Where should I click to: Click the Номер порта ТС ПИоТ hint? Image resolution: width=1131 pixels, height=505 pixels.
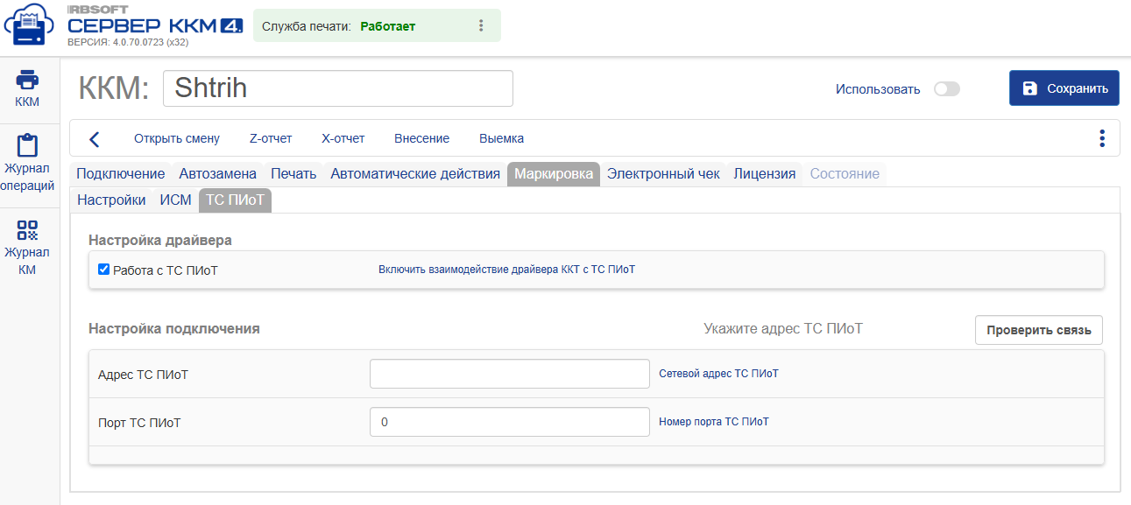point(714,422)
